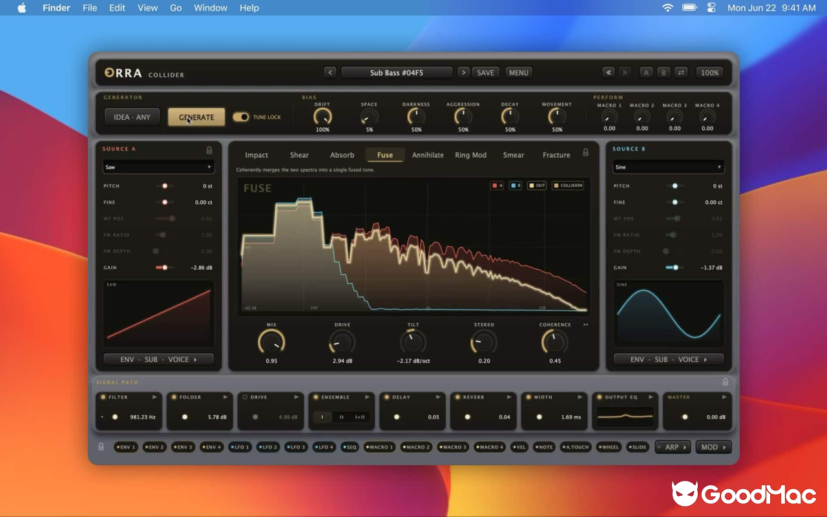This screenshot has height=517, width=827.
Task: Expand the ARP panel
Action: tap(673, 447)
